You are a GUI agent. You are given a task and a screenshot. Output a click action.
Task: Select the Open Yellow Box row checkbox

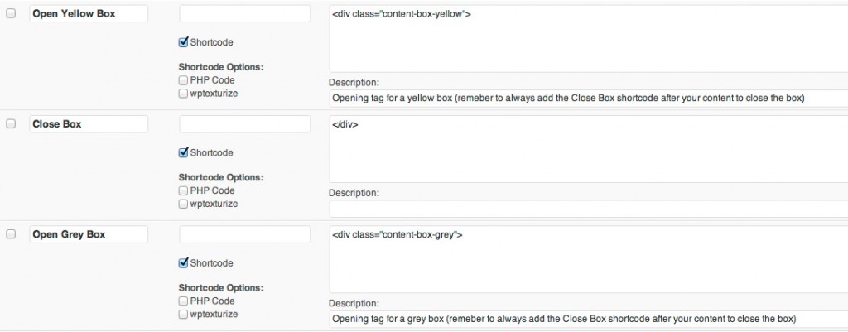tap(11, 13)
